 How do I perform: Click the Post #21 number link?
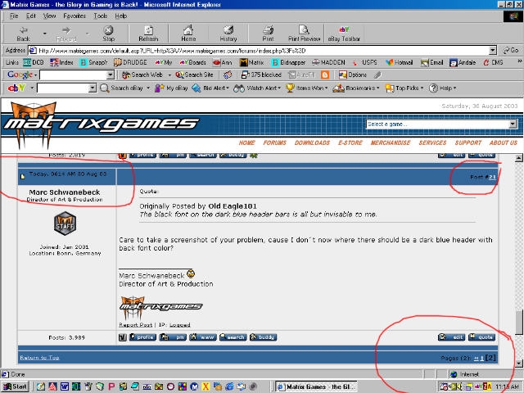(492, 177)
